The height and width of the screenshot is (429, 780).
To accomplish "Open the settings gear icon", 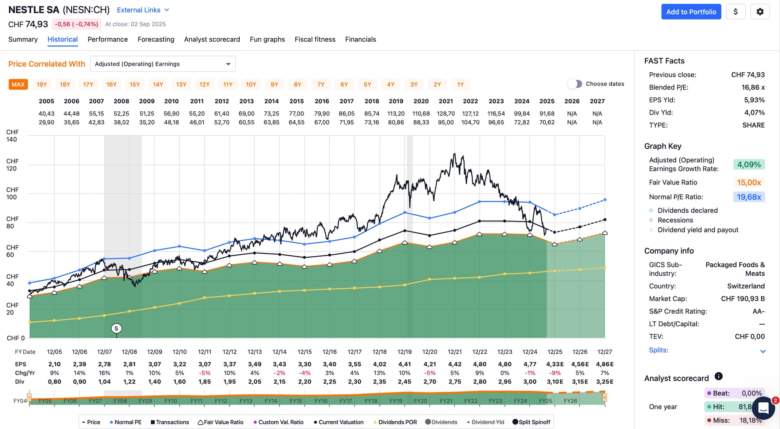I will tap(760, 12).
